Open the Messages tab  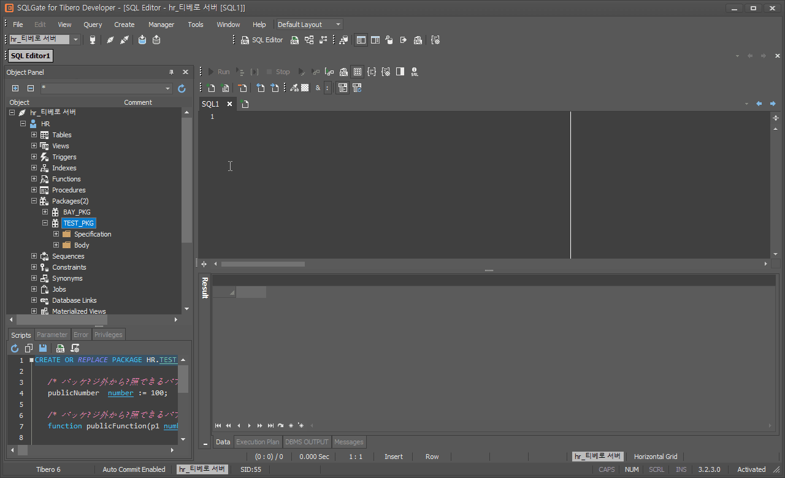(349, 442)
